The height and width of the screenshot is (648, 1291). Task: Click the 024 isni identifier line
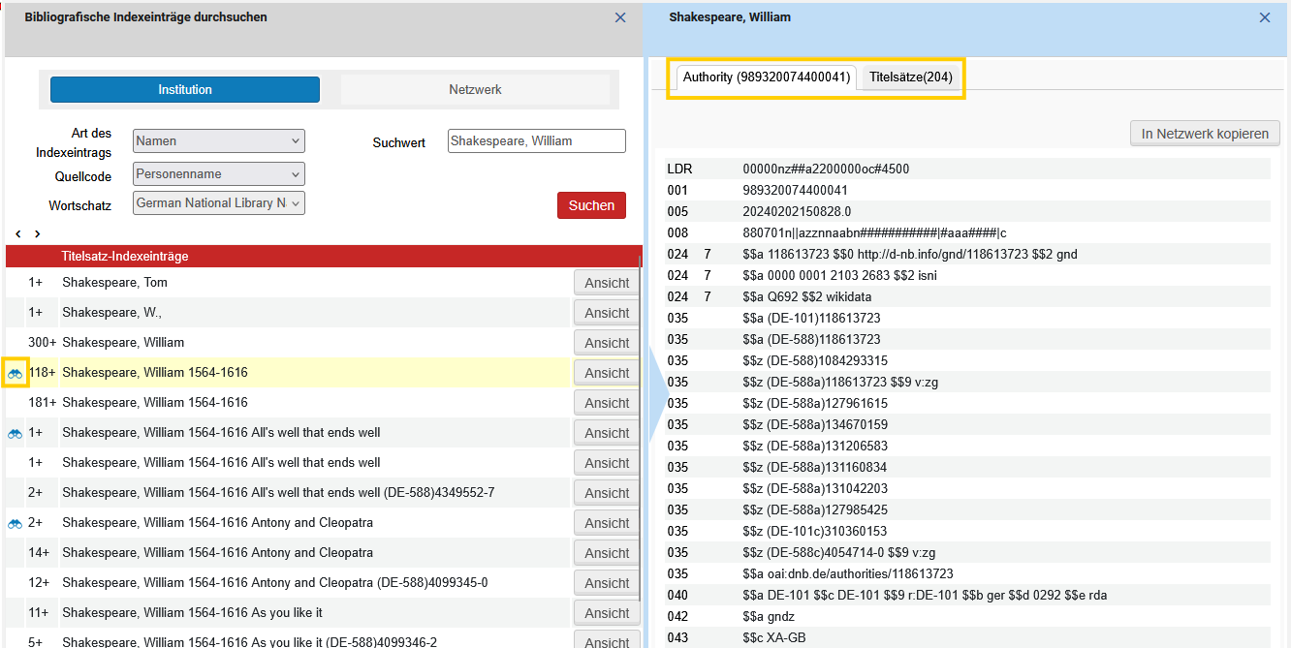pos(839,276)
